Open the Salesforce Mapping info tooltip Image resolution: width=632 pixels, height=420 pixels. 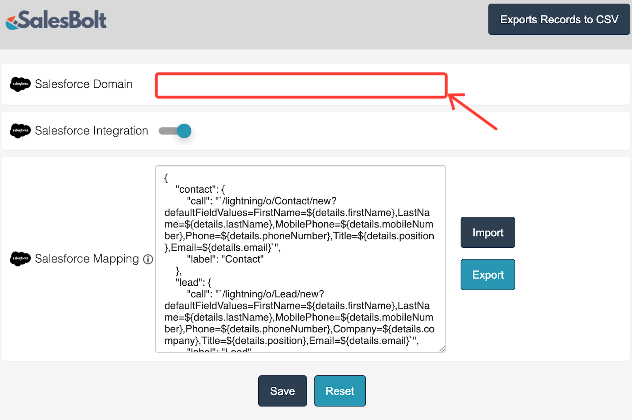coord(148,260)
